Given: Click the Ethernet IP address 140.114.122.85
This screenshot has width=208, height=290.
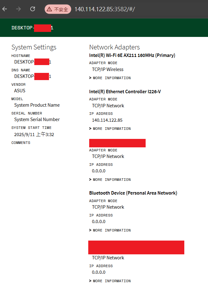Looking at the screenshot, I should click(x=107, y=120).
